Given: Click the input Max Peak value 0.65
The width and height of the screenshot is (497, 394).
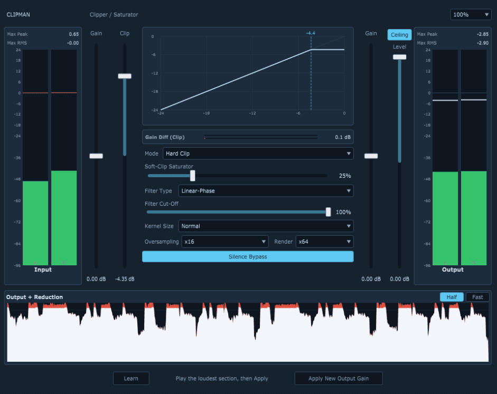Looking at the screenshot, I should point(74,34).
